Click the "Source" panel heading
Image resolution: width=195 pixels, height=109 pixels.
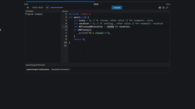point(65,11)
